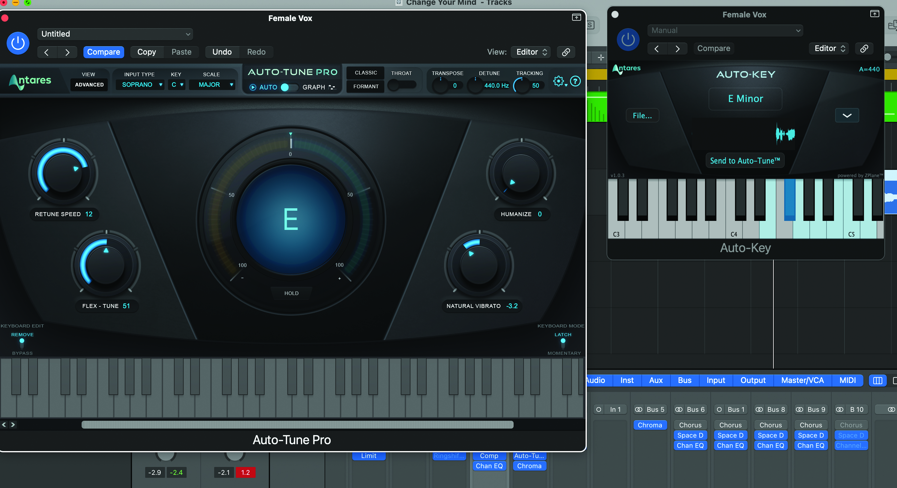The width and height of the screenshot is (897, 488).
Task: Toggle Keyboard Mode Latch/Momentary switch
Action: click(x=563, y=343)
